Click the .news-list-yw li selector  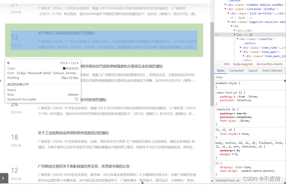tap(229, 93)
